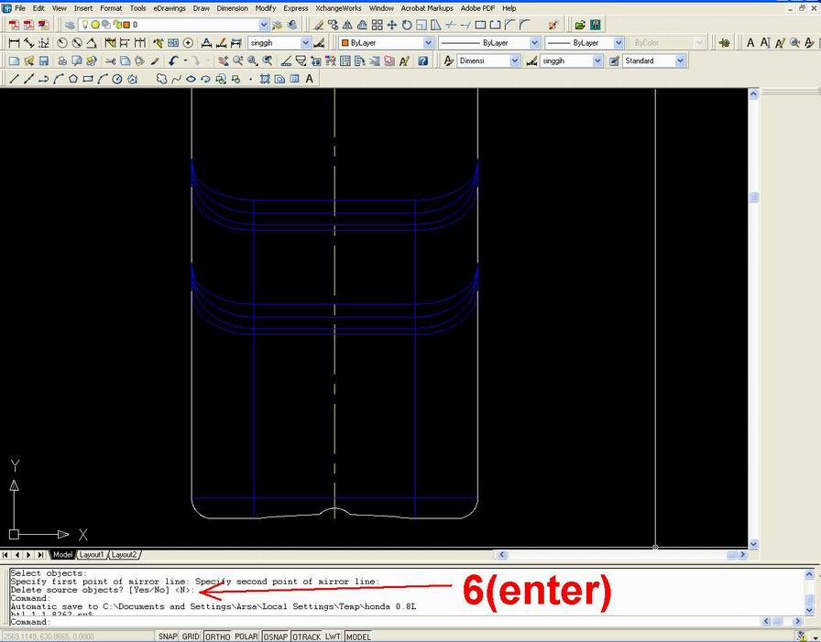Select the Multiline Text tool (A icon)
Screen dimensions: 821x642
pyautogui.click(x=309, y=79)
